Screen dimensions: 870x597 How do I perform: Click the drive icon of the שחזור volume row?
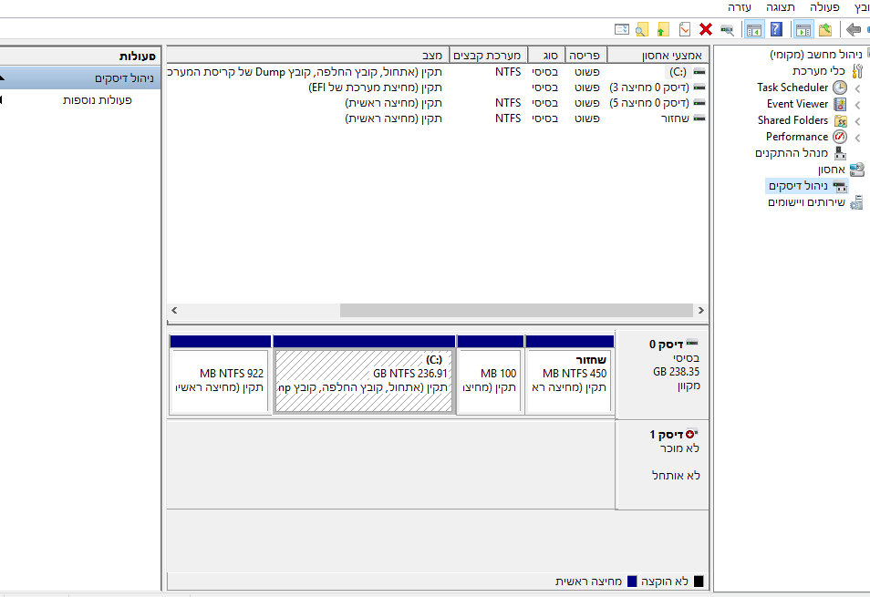pyautogui.click(x=699, y=118)
